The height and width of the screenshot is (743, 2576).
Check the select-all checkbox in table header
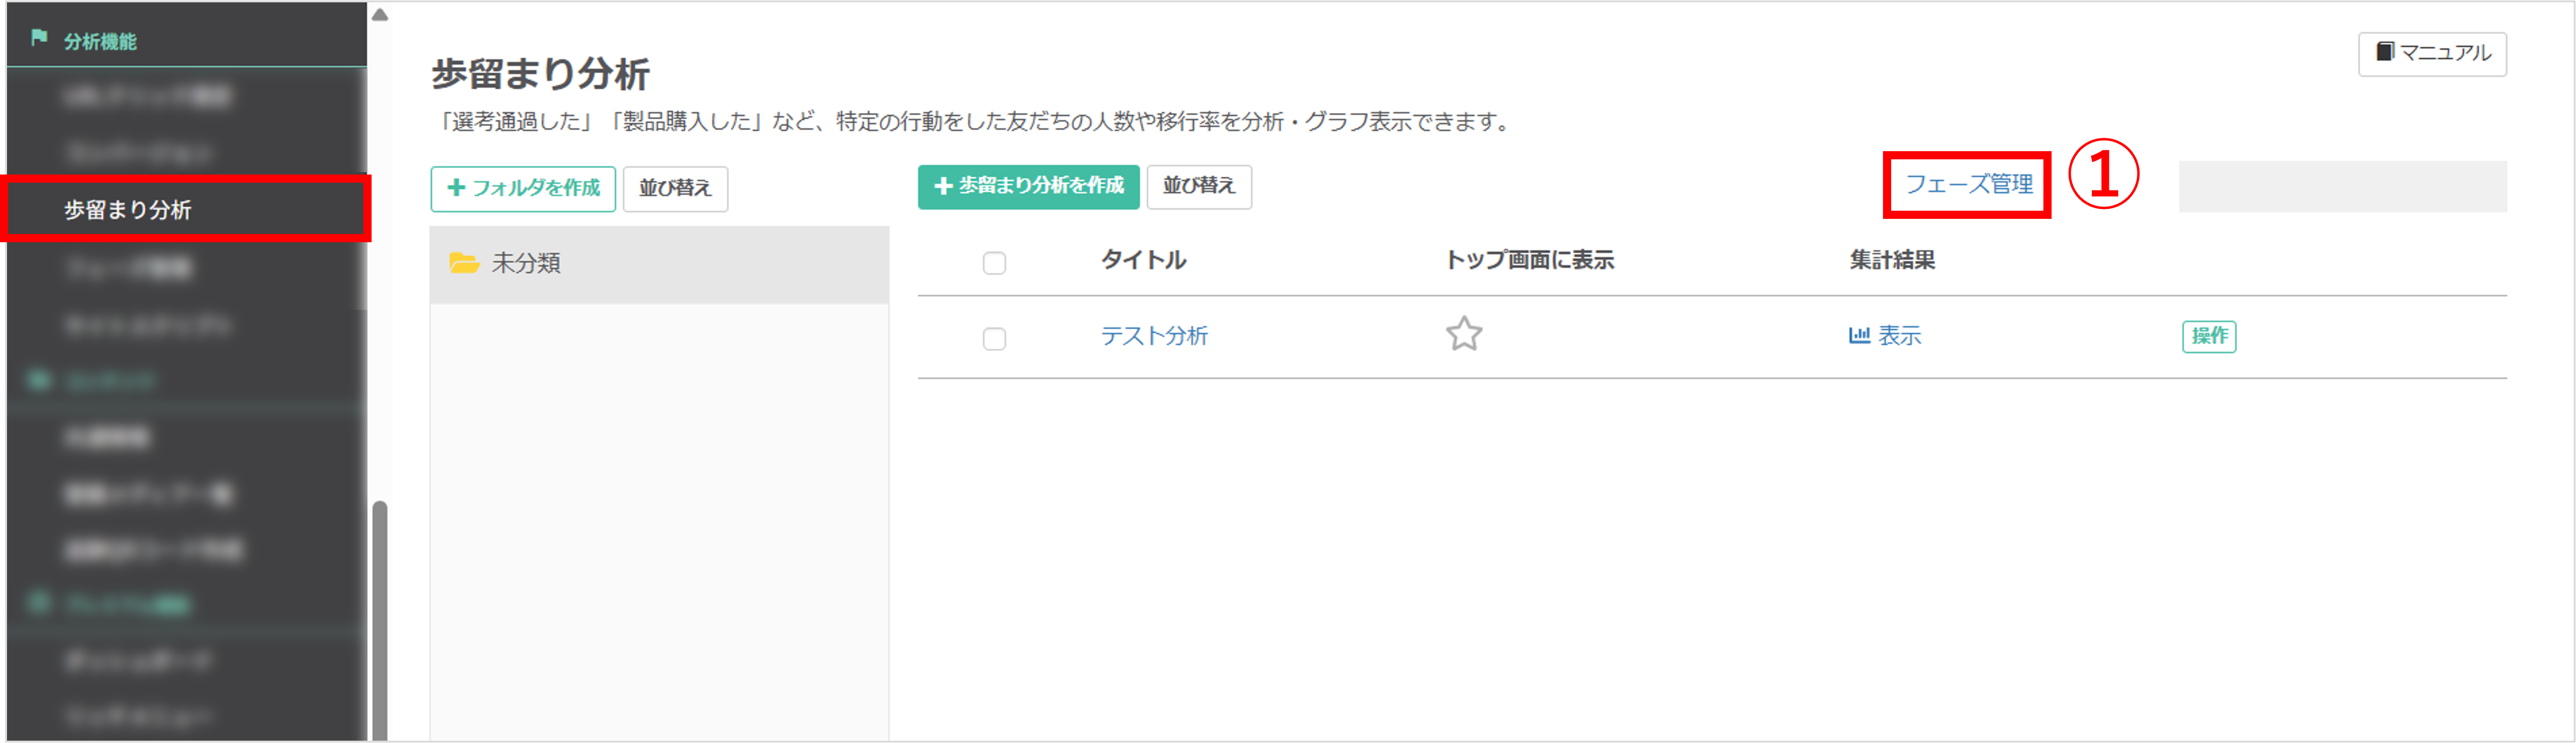coord(994,263)
